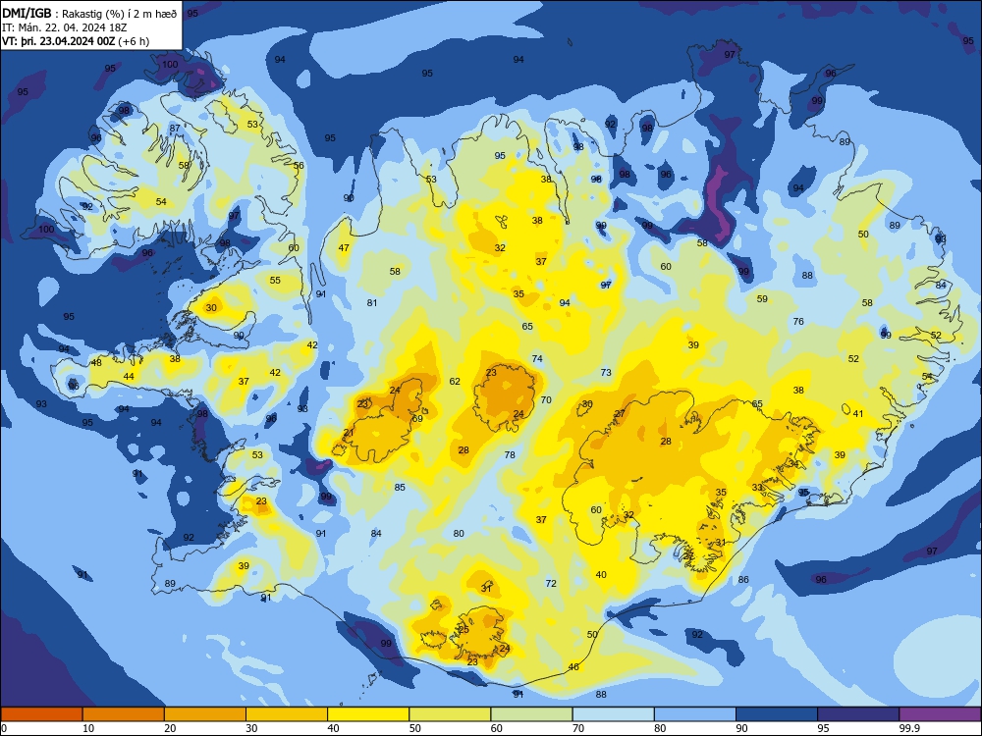Click the humidity value '87' on the map
The width and height of the screenshot is (982, 736).
pos(175,129)
